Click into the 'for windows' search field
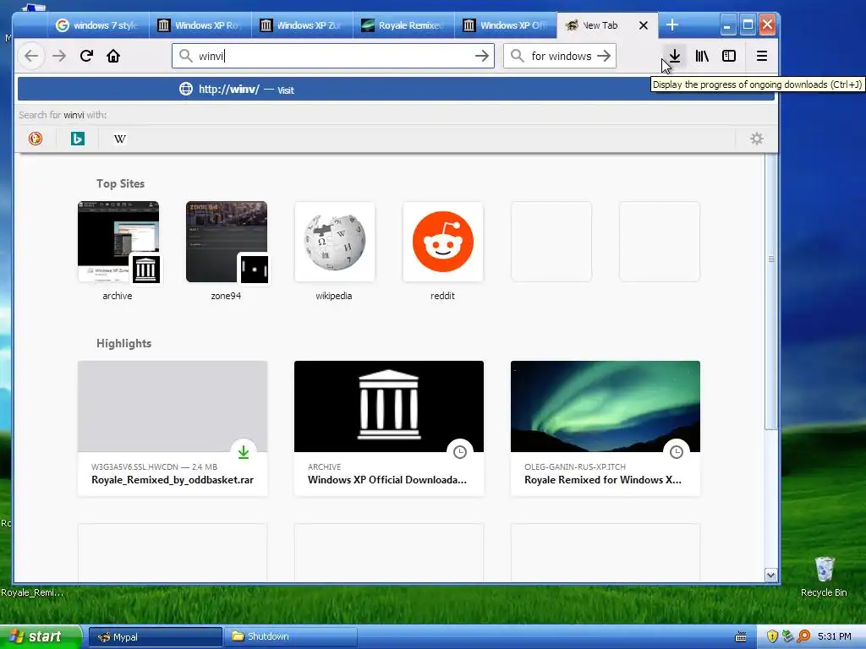This screenshot has width=866, height=649. [560, 56]
